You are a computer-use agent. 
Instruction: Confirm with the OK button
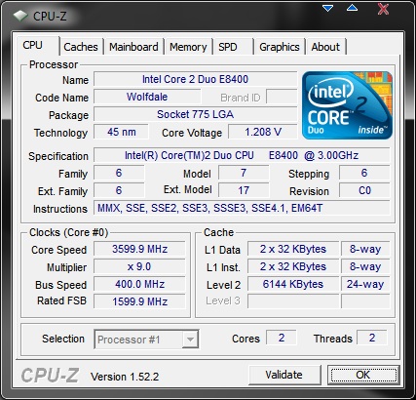coord(363,375)
